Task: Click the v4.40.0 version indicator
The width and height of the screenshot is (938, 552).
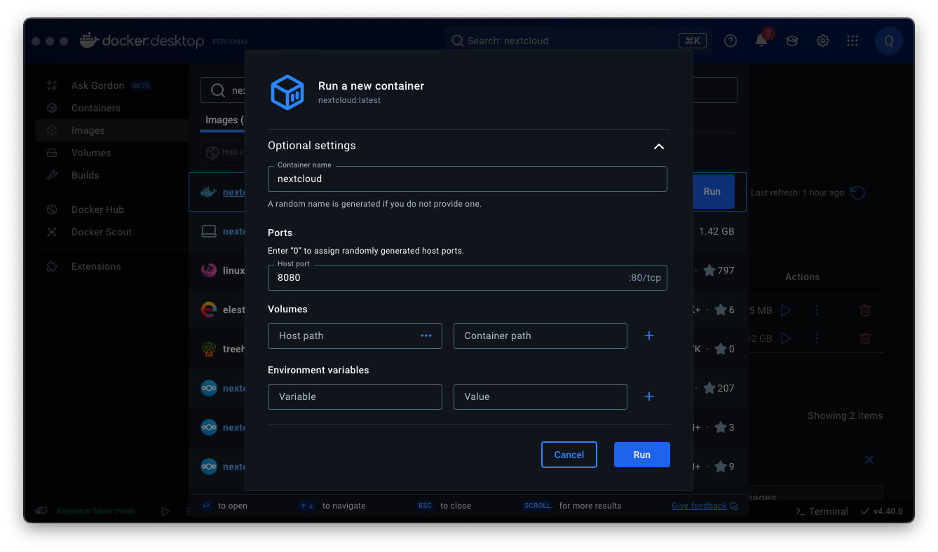Action: point(881,511)
